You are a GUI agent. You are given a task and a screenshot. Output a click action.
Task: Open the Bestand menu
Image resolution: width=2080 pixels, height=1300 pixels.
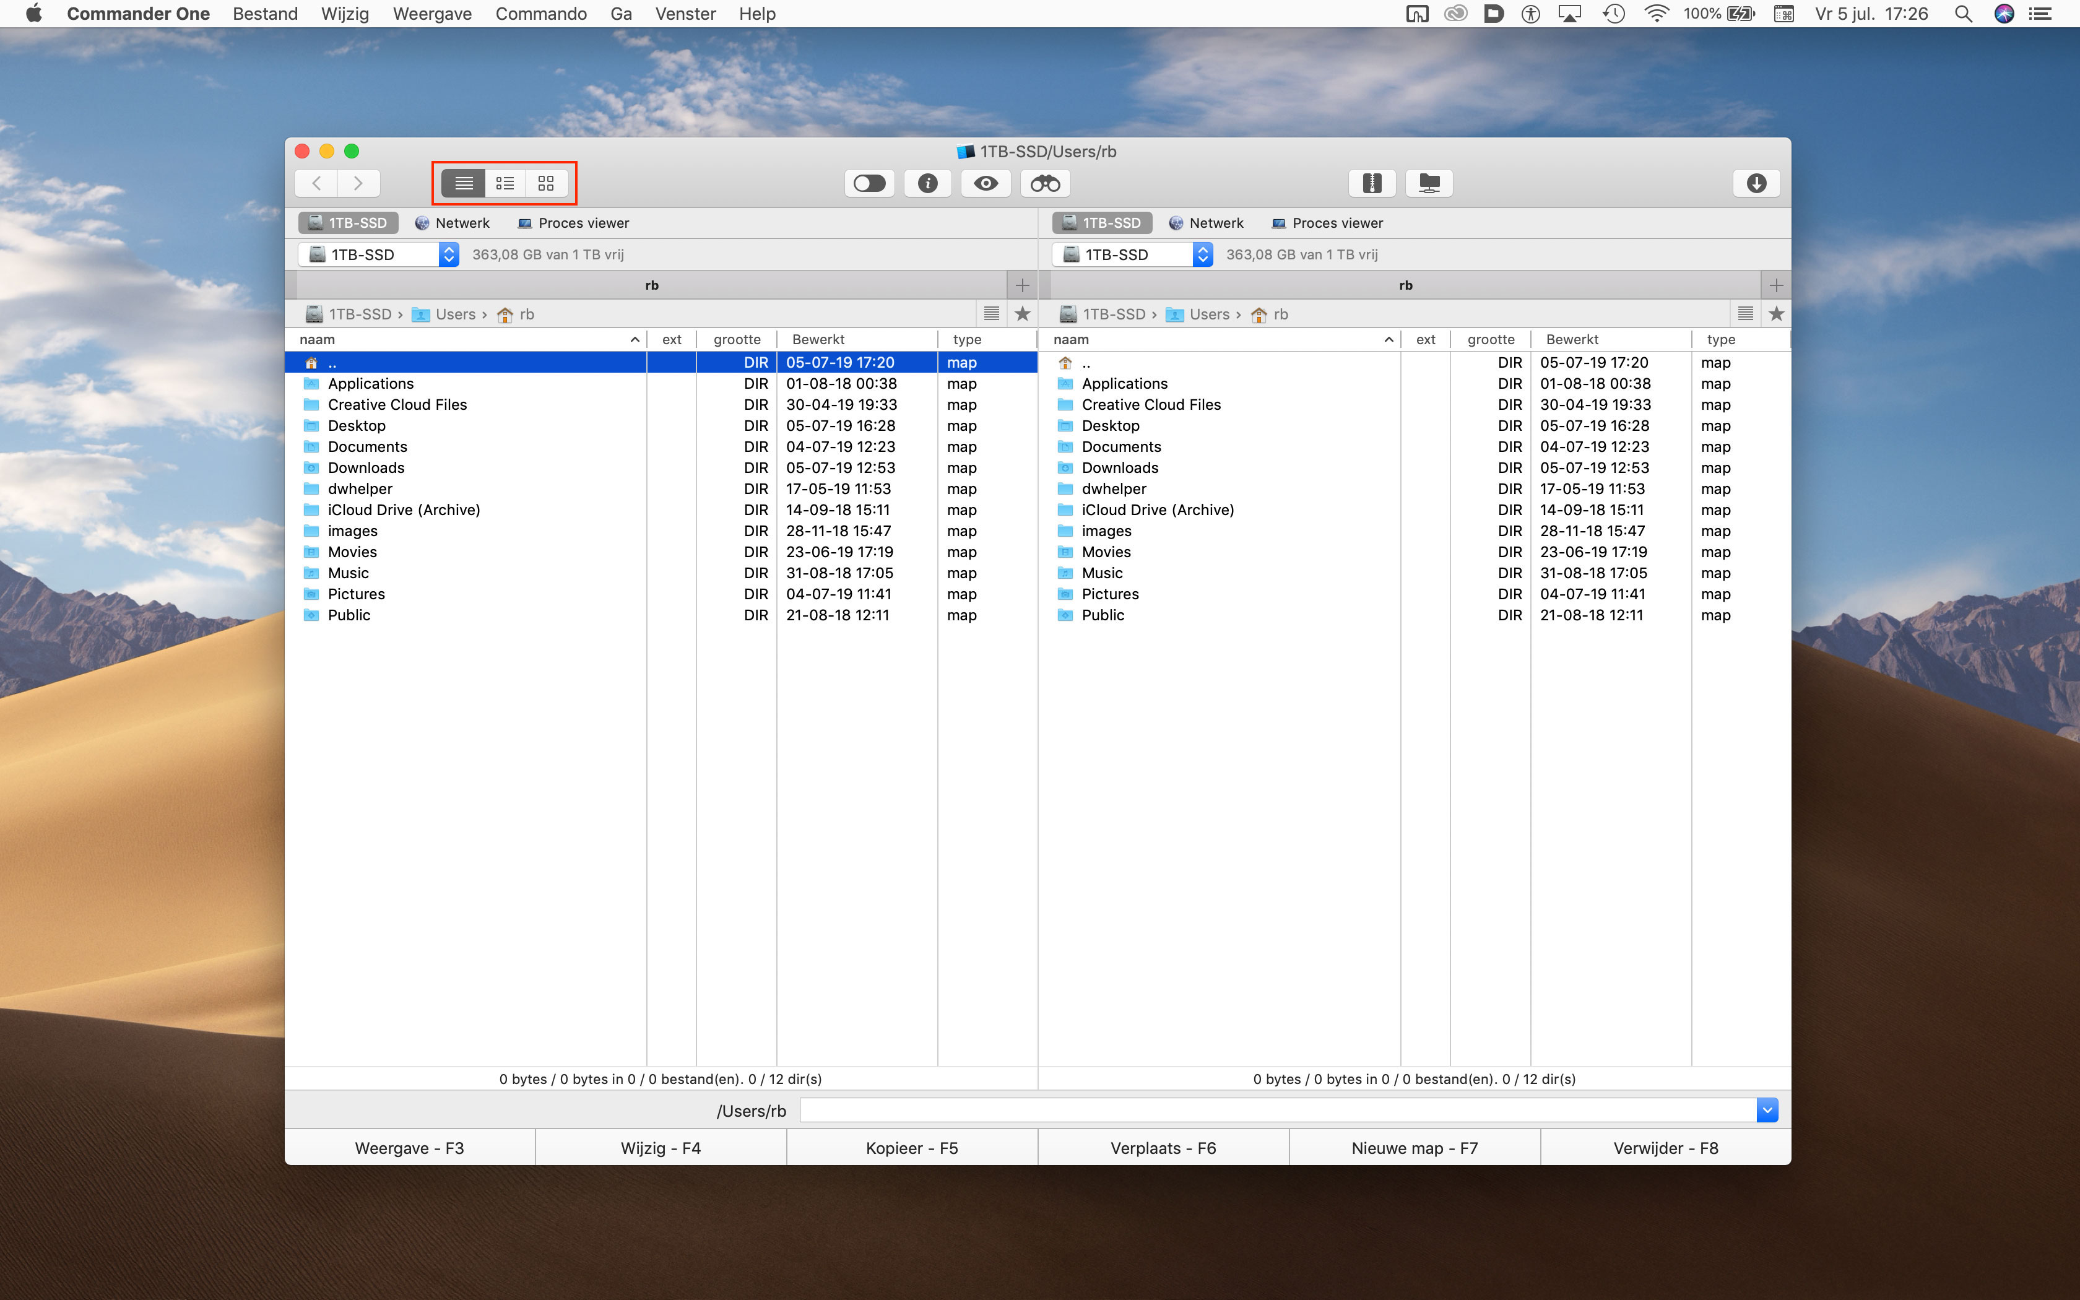[x=265, y=14]
